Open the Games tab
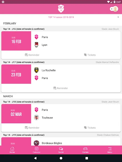 (85, 150)
